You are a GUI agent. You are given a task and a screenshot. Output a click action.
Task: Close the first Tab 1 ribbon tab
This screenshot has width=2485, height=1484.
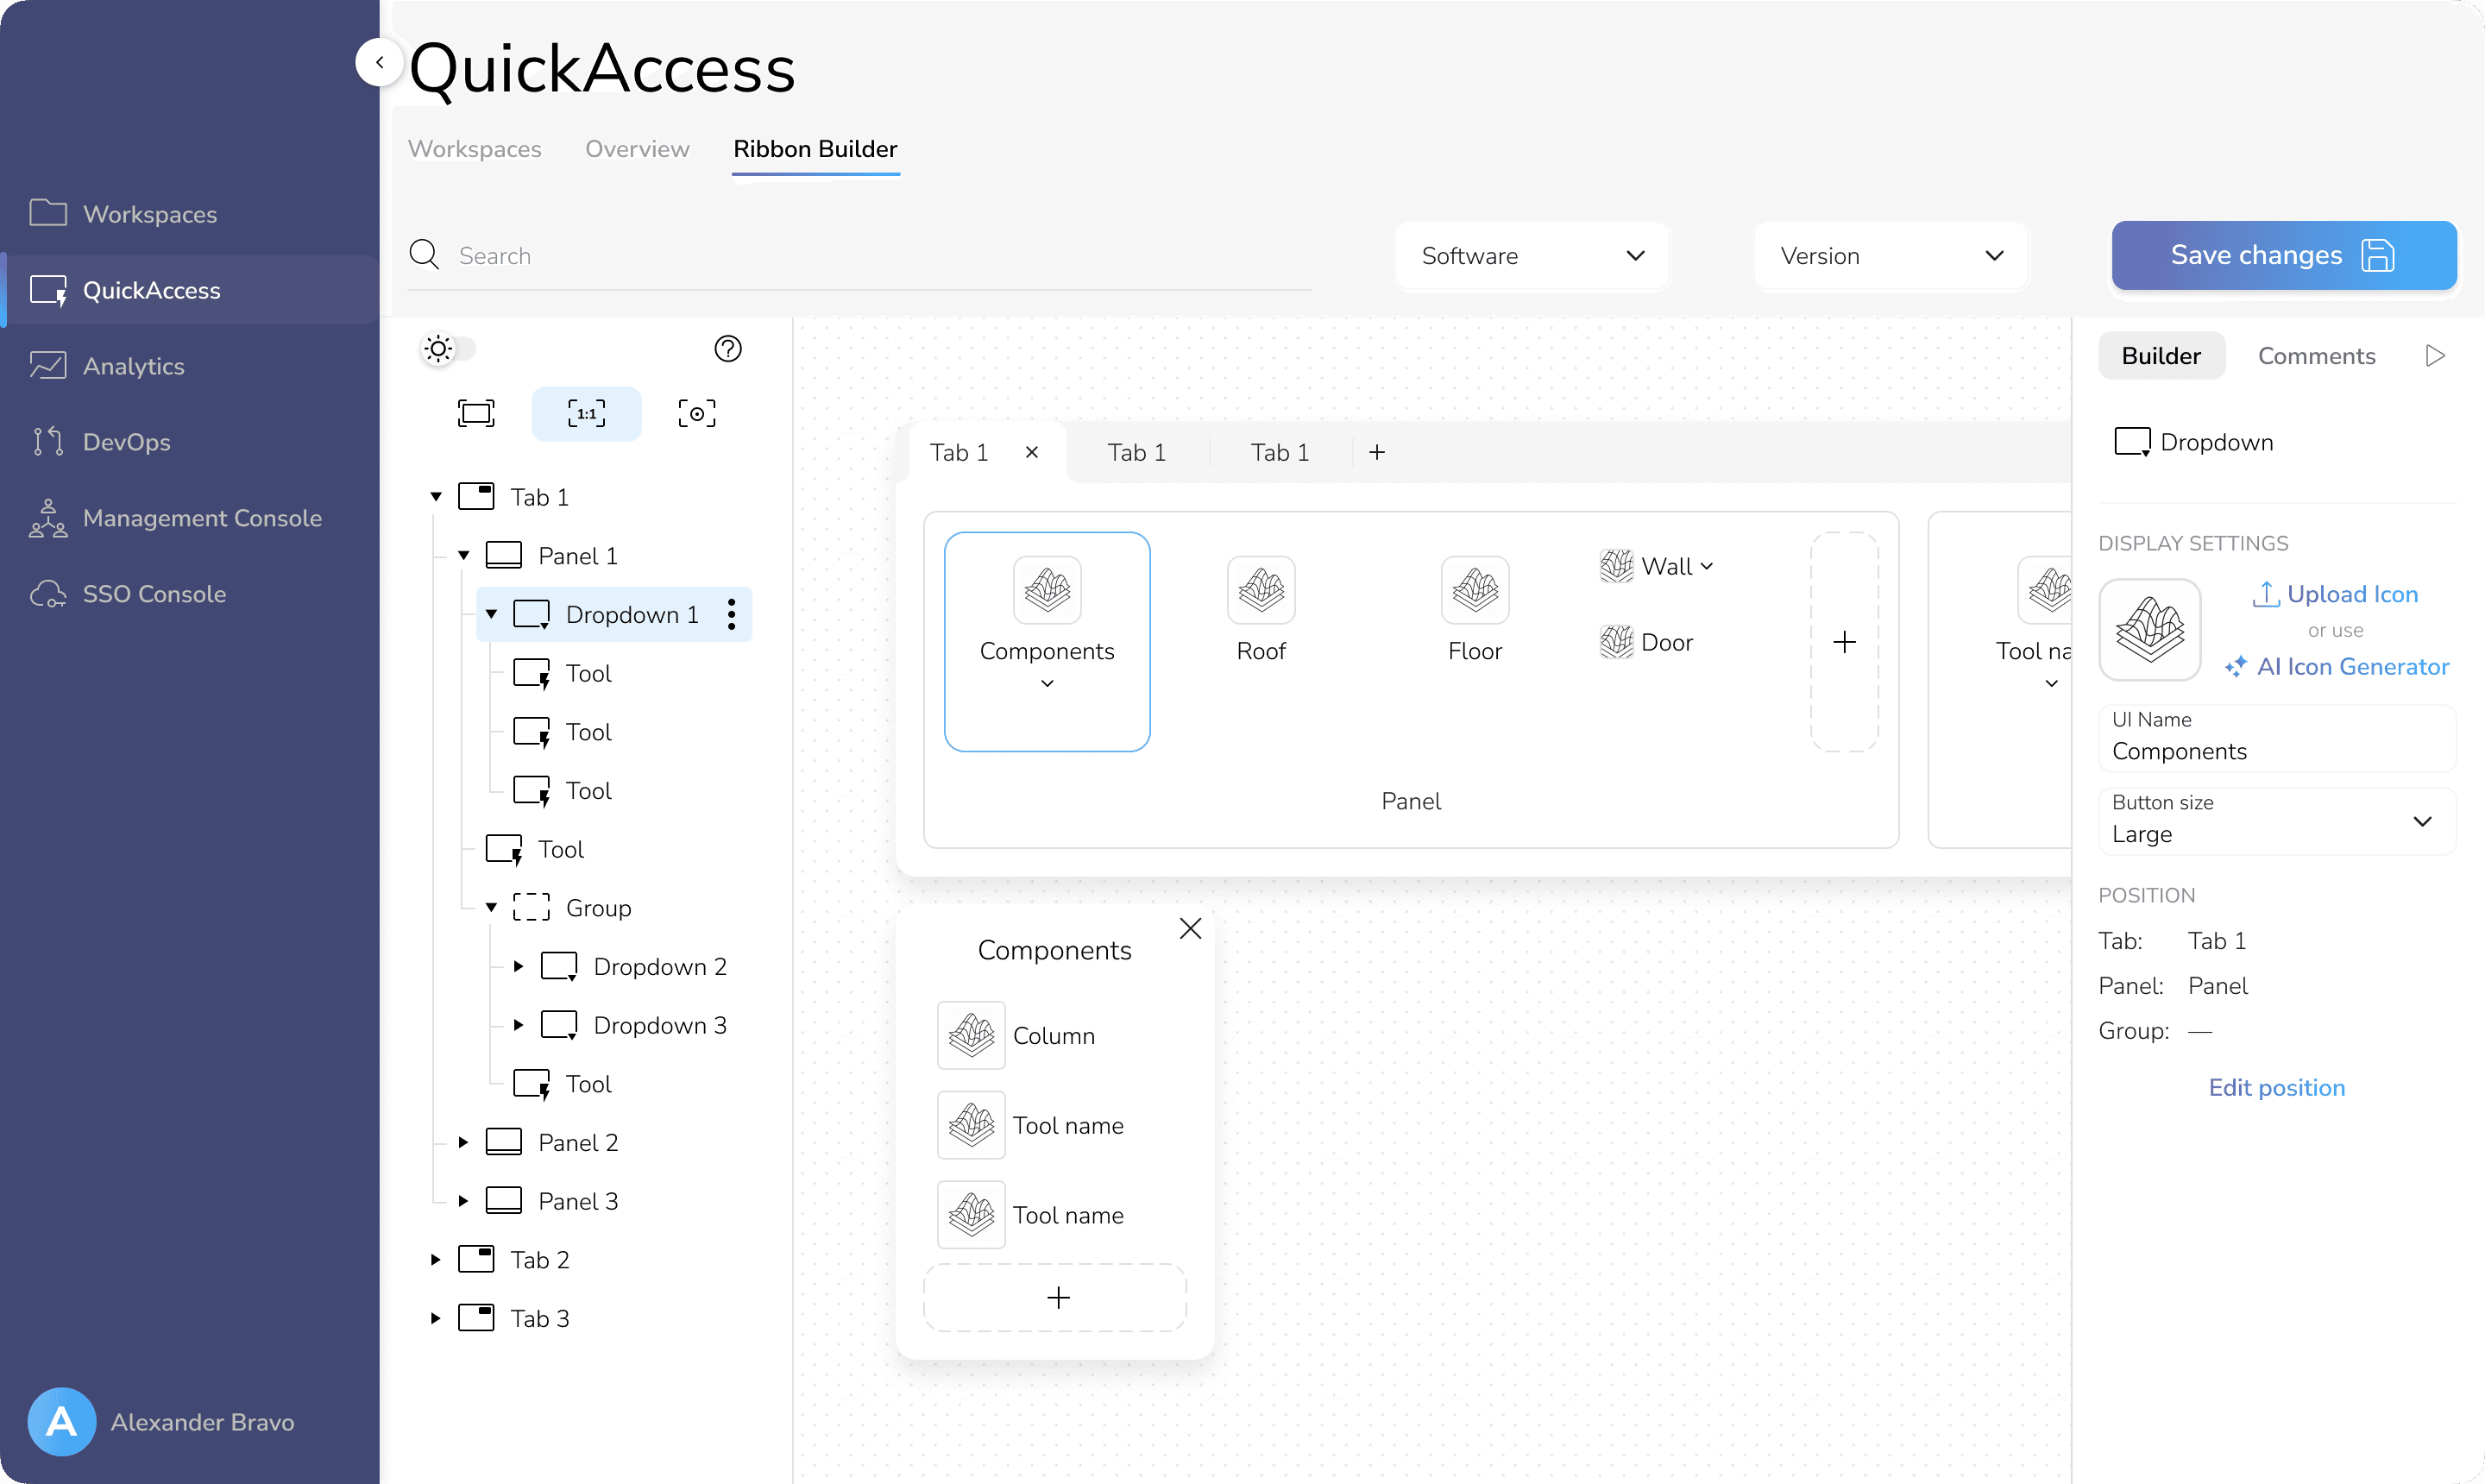pos(1032,452)
